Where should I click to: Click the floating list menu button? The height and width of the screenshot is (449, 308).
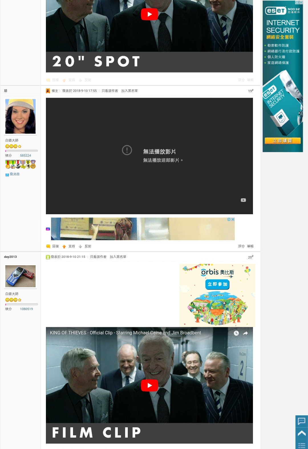(x=301, y=444)
